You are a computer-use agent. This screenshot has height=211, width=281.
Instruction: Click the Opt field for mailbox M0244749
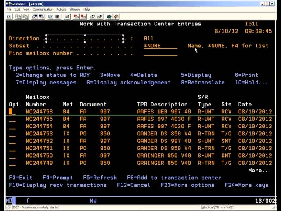(12, 163)
